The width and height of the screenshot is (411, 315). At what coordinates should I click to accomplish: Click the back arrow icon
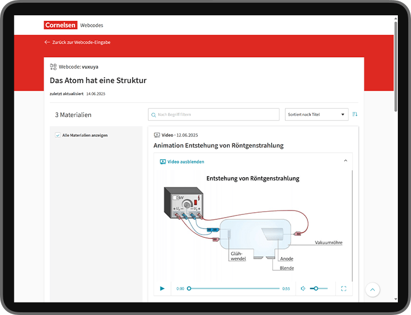pyautogui.click(x=47, y=42)
